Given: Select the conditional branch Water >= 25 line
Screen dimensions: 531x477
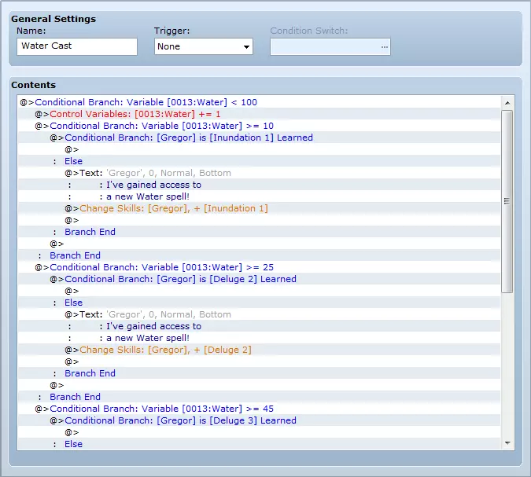Looking at the screenshot, I should click(x=260, y=267).
